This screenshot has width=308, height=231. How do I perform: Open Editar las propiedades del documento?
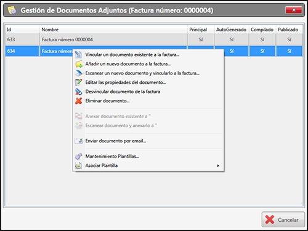[x=148, y=83]
